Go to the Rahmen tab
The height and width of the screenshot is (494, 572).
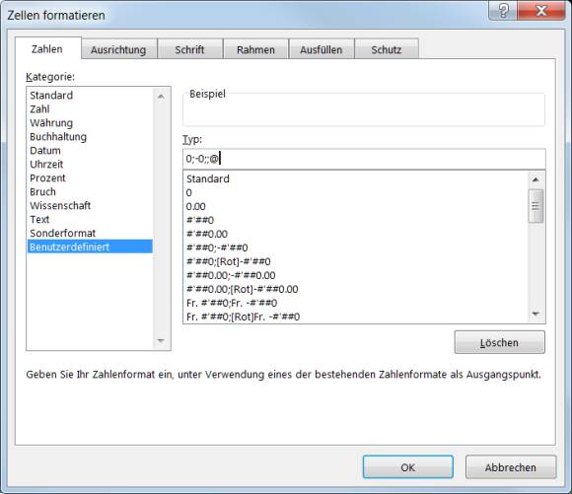coord(255,49)
